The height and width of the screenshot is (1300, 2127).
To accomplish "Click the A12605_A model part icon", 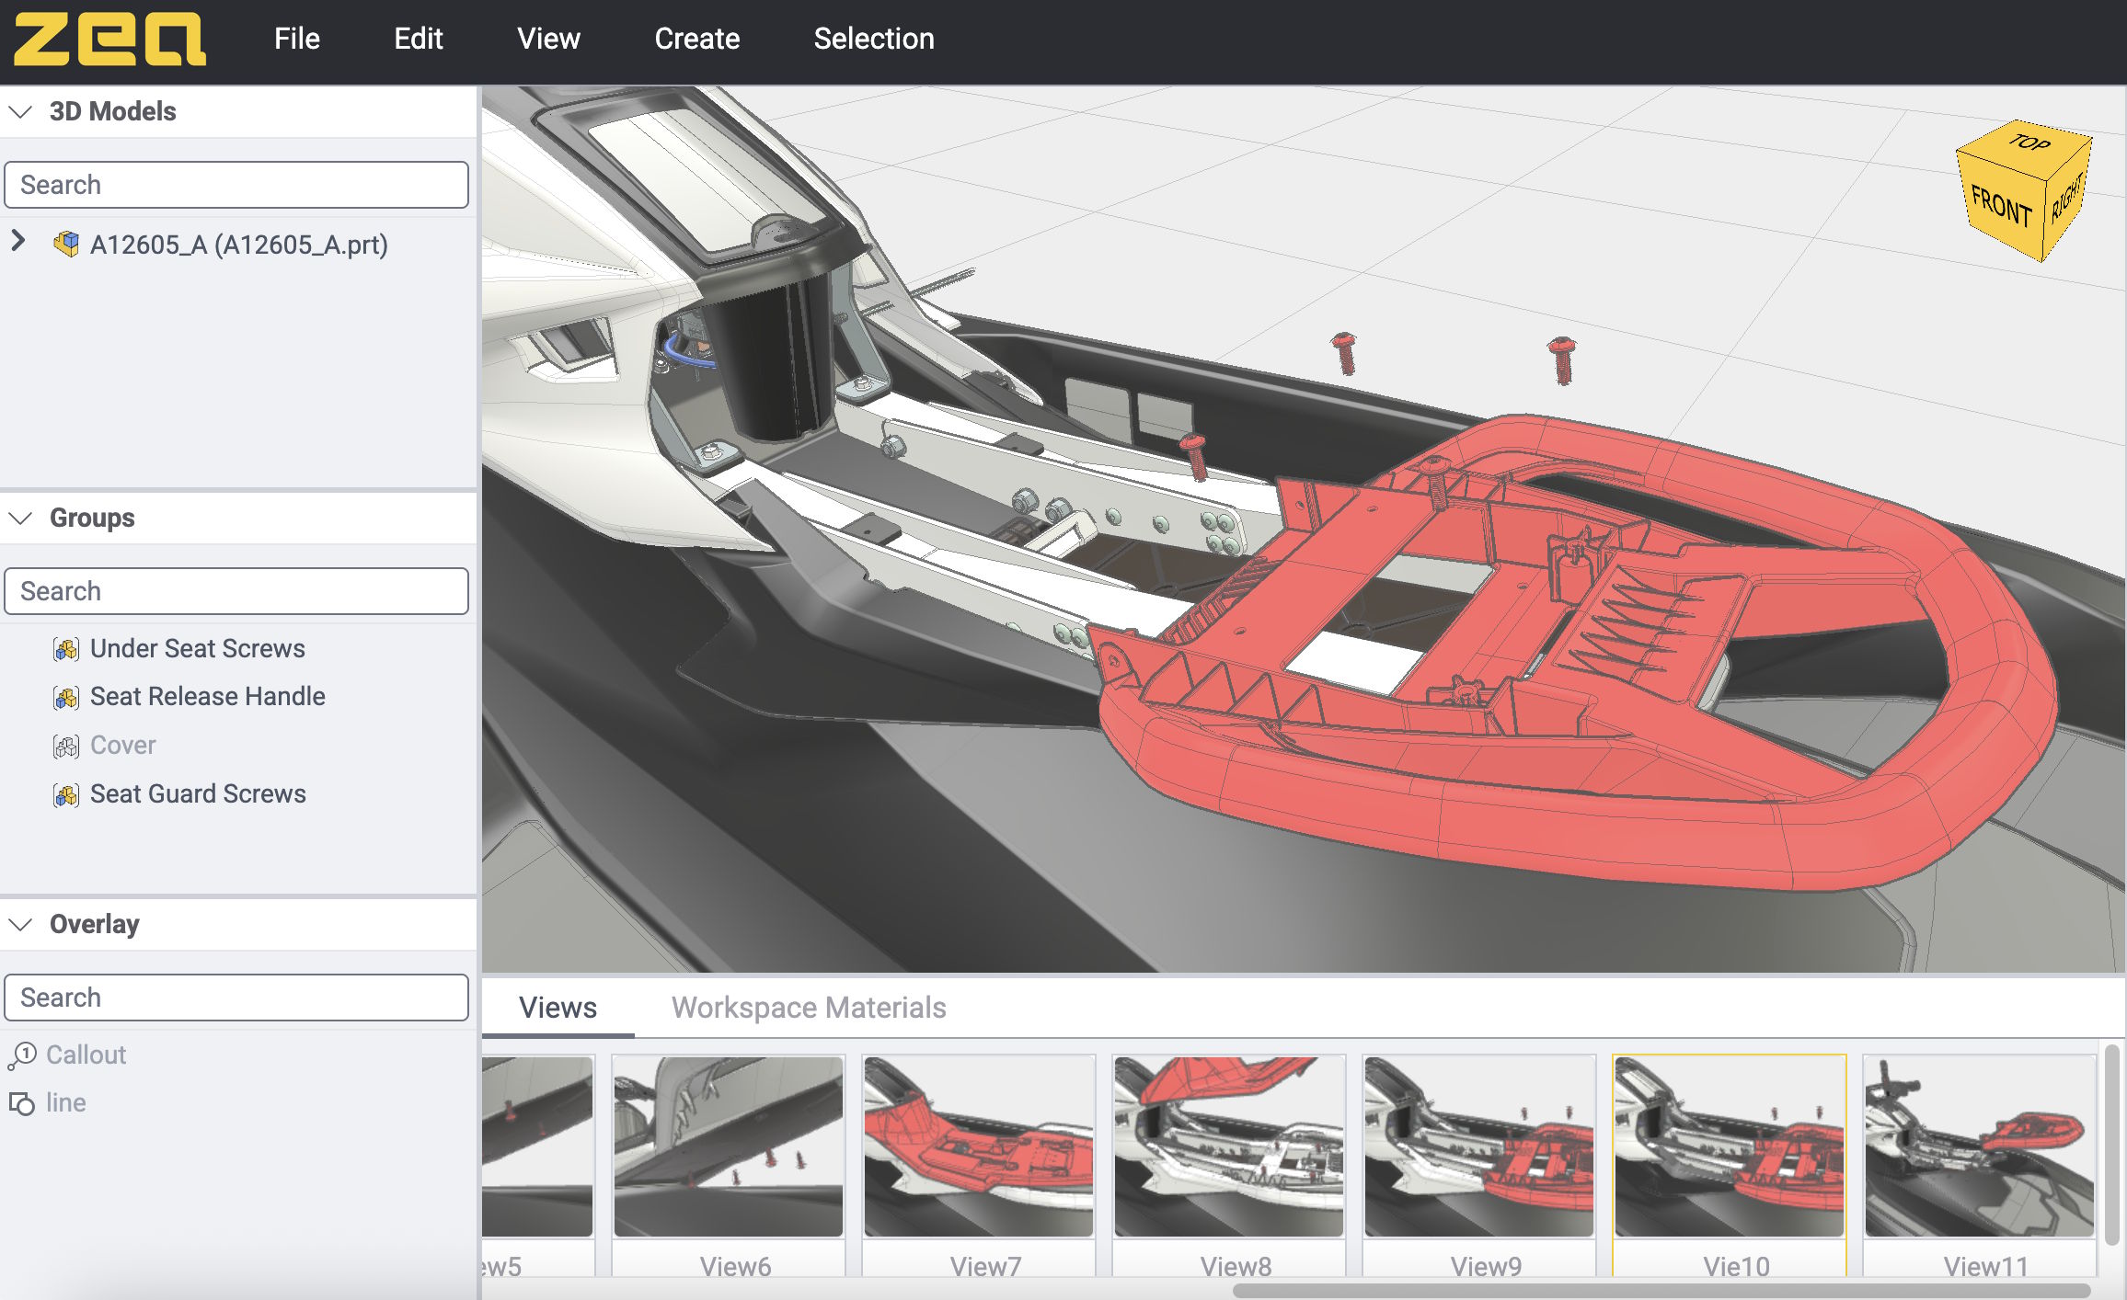I will tap(66, 245).
